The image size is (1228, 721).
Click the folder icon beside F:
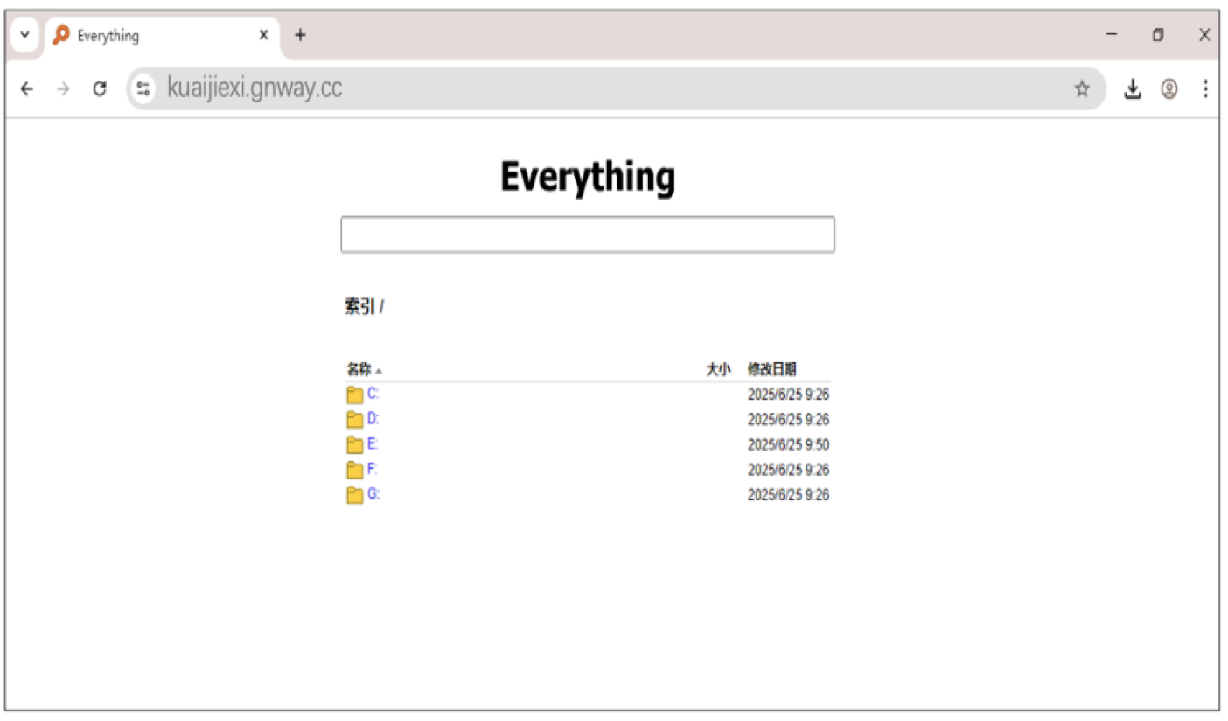tap(355, 471)
